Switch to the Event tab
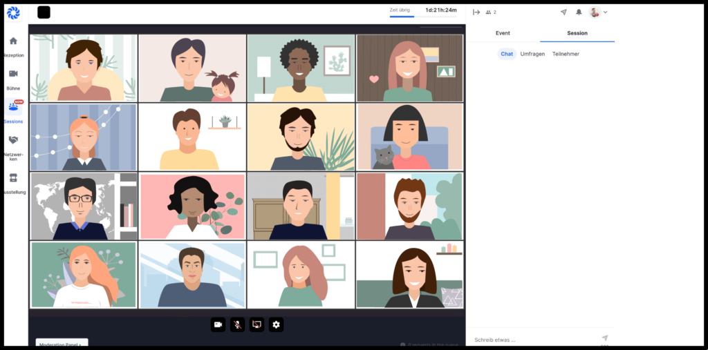Screen dimensions: 708x350 [x=503, y=33]
